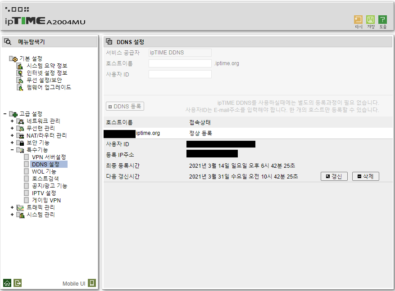Image resolution: width=395 pixels, height=291 pixels.
Task: Click the 시스템 요약 정보 chart icon
Action: tap(20, 66)
